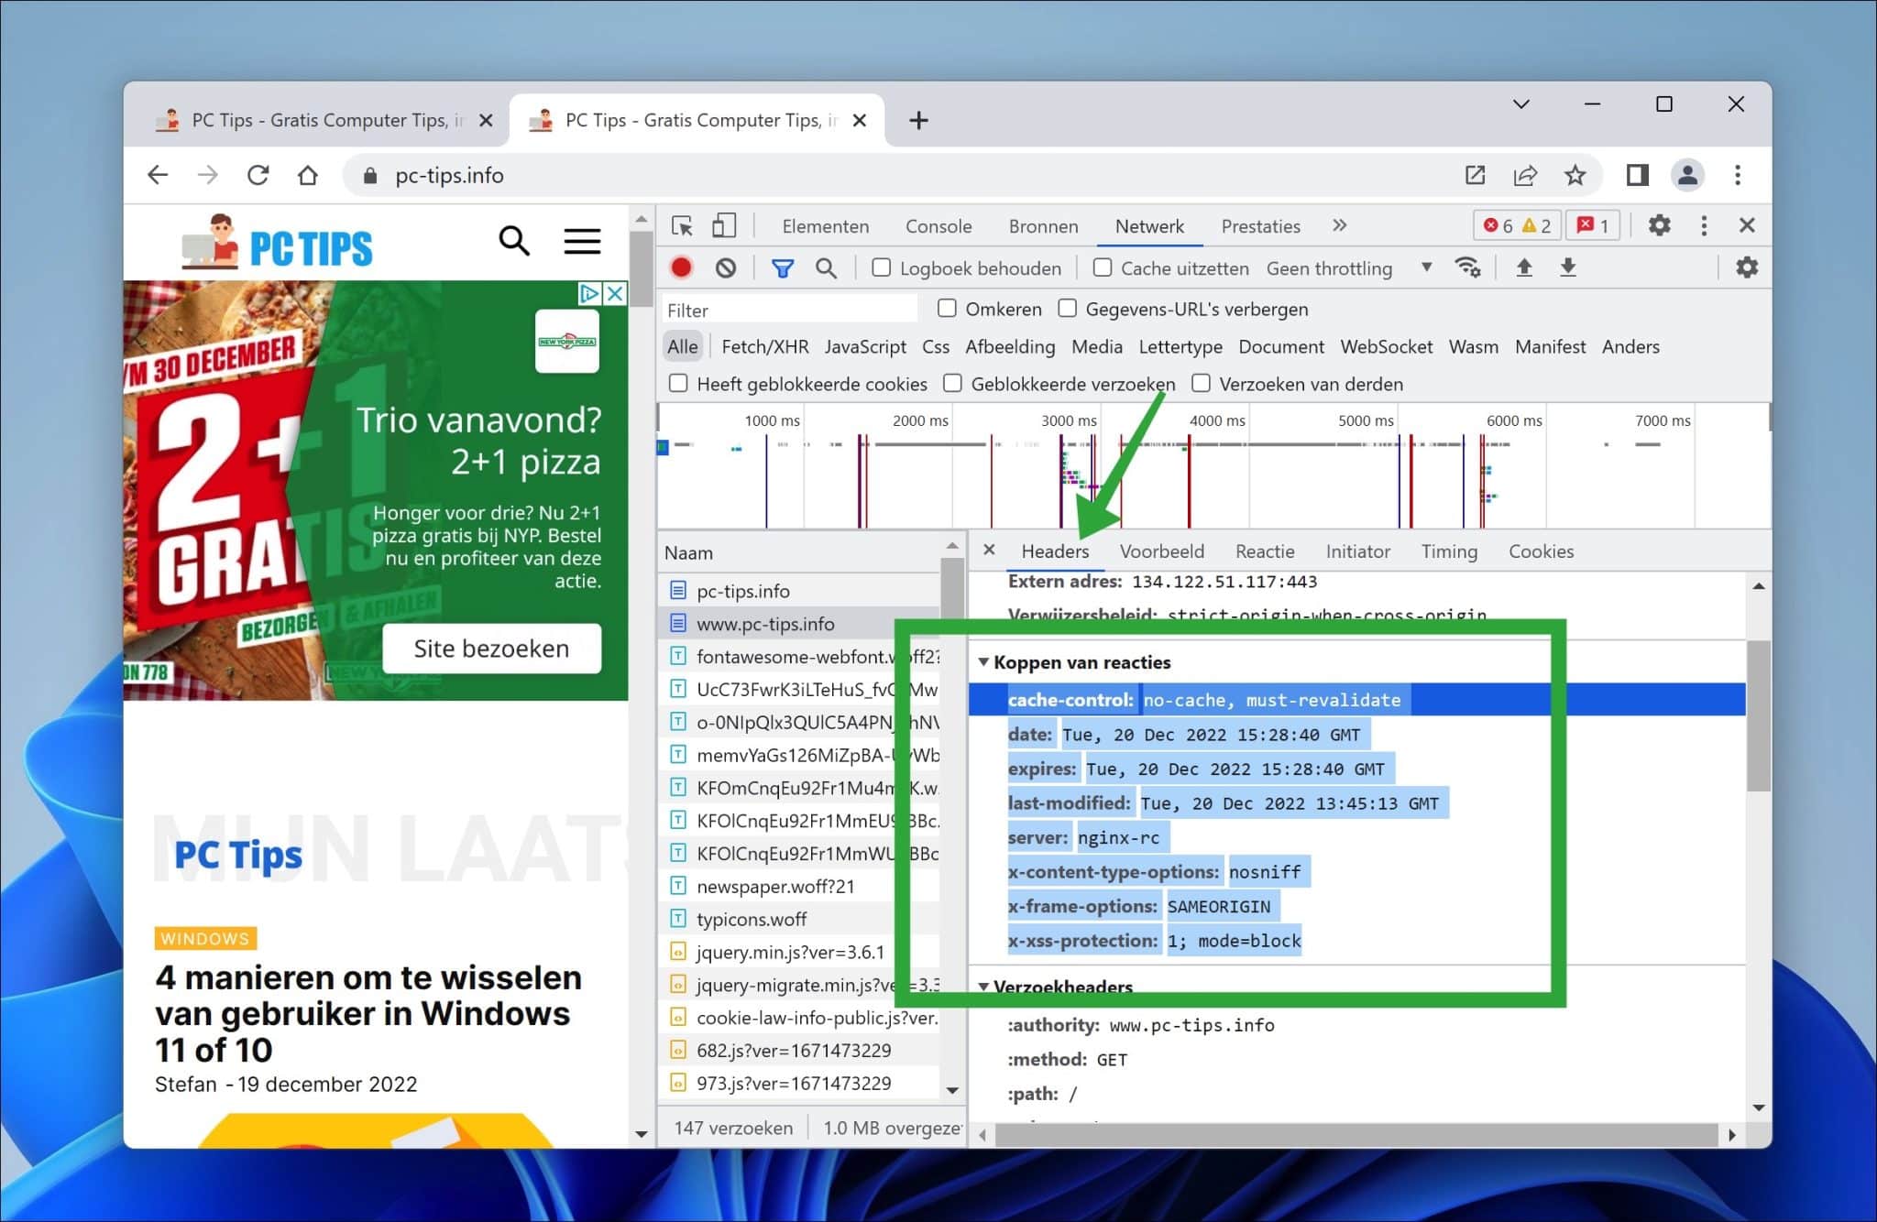Stop recording network log with red button
This screenshot has width=1877, height=1222.
click(681, 267)
